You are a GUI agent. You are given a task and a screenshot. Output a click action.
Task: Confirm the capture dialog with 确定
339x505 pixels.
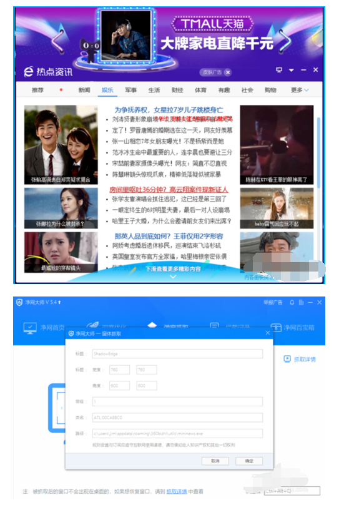[249, 461]
